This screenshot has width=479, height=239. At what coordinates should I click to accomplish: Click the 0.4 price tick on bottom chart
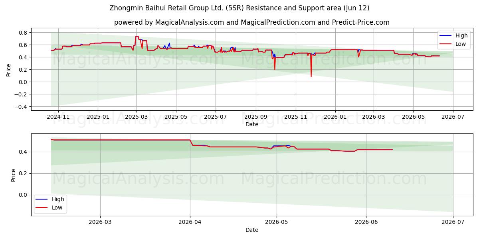click(x=23, y=152)
